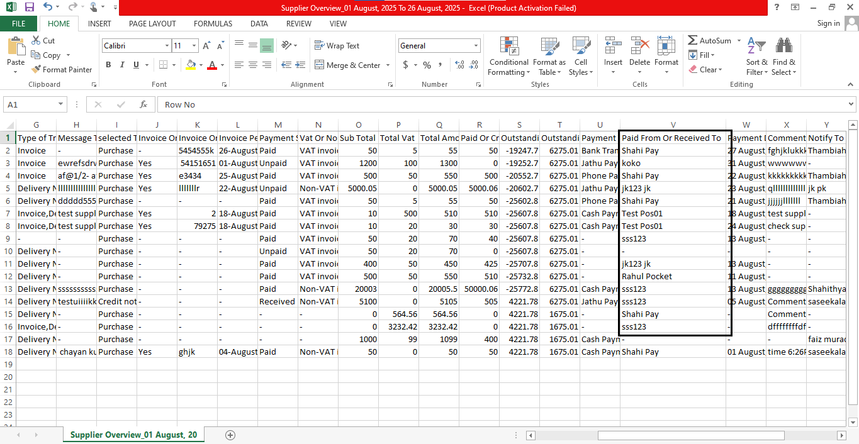Toggle middle vertical alignment
The image size is (859, 444).
pos(252,45)
